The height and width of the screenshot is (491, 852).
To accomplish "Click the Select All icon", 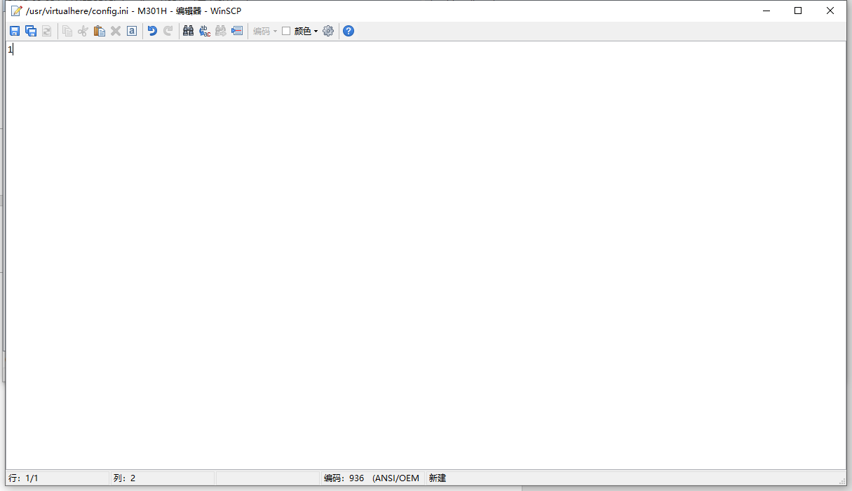I will point(132,31).
